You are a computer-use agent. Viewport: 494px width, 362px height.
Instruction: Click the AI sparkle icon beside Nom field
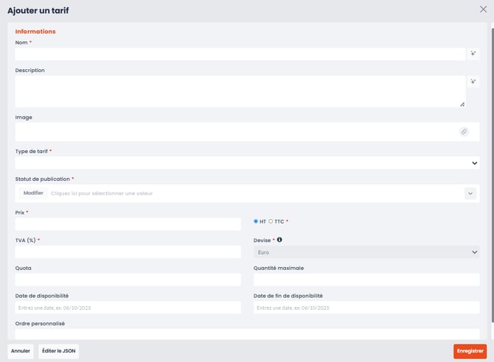pos(473,54)
